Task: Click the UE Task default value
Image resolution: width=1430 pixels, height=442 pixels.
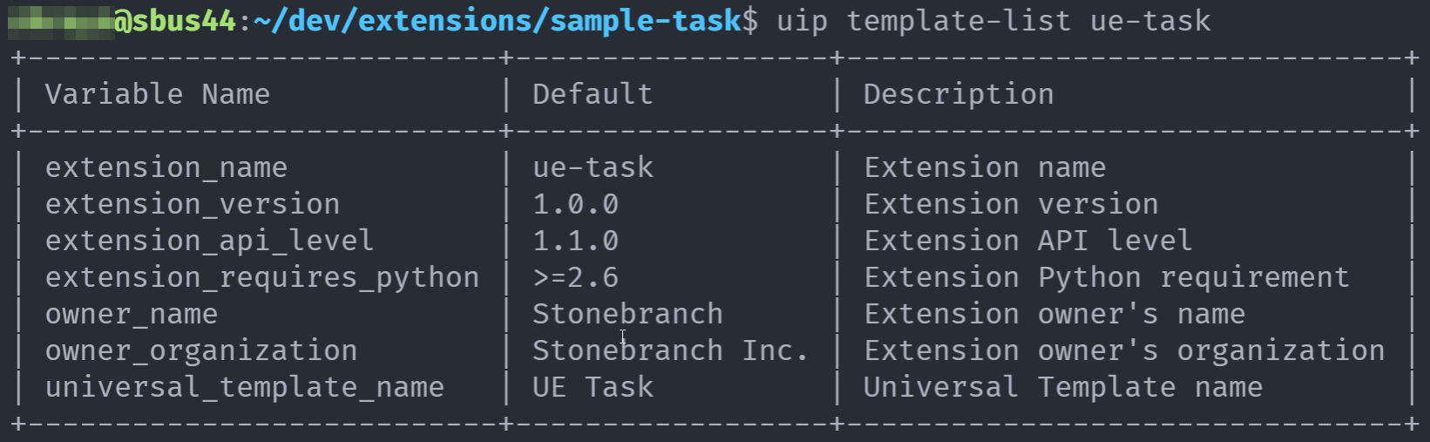Action: 593,387
